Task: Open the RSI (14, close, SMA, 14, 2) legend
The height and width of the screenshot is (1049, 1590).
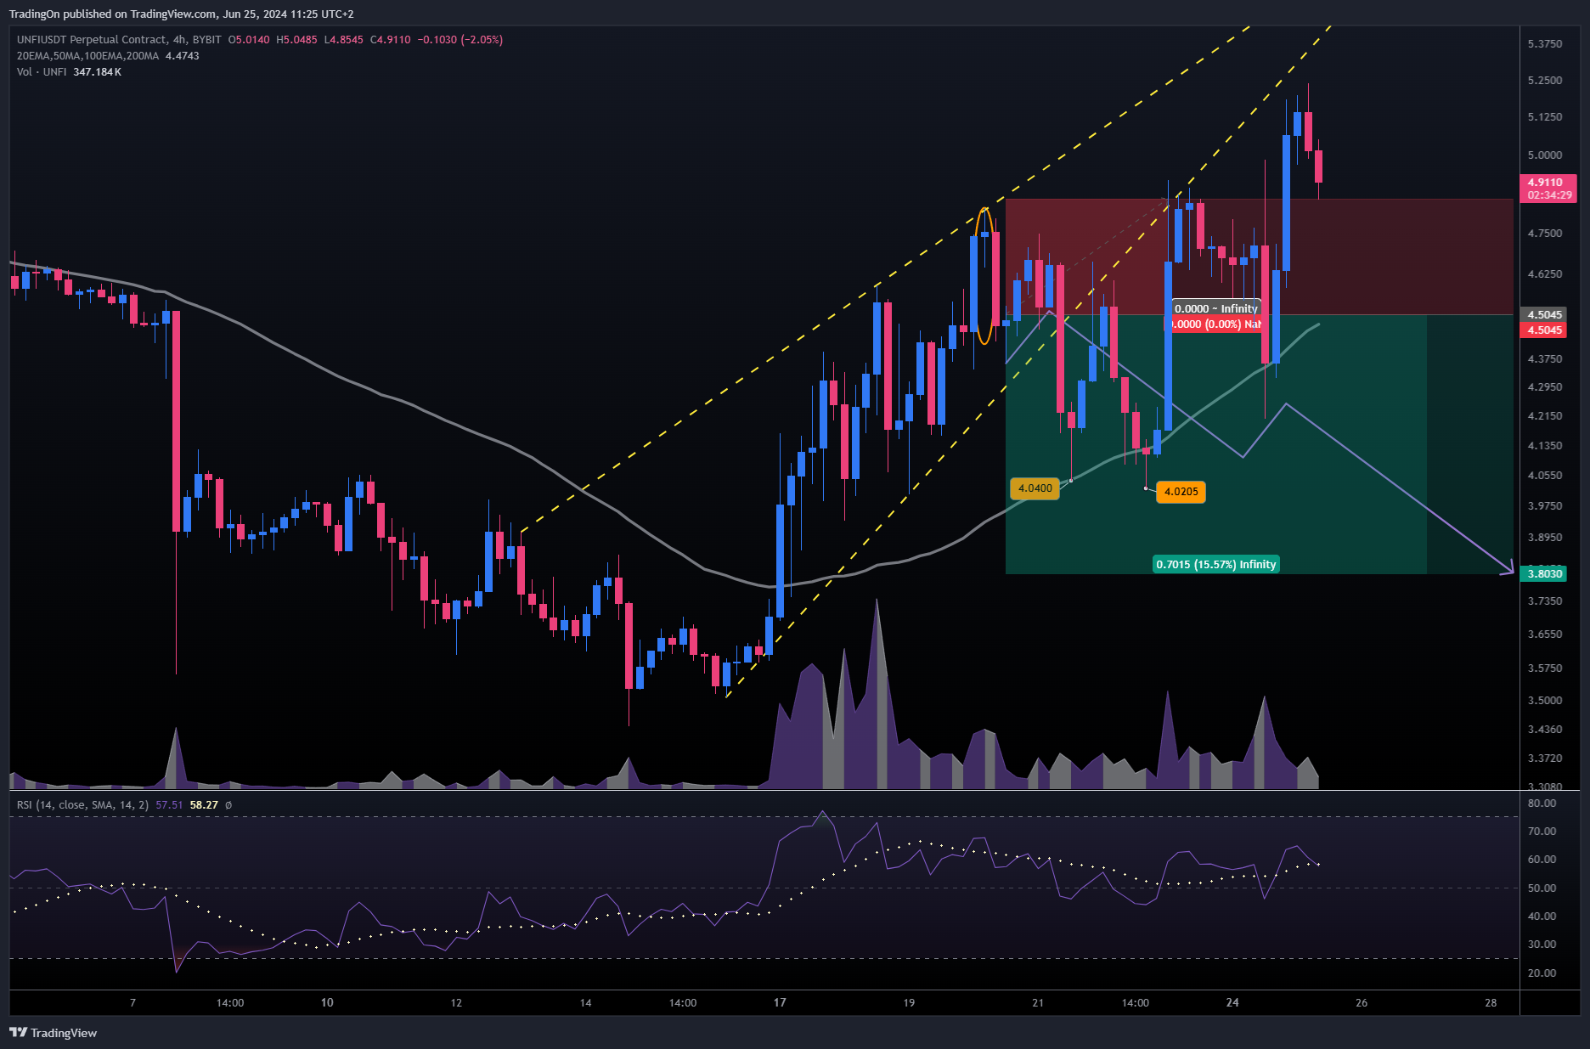Action: [82, 804]
